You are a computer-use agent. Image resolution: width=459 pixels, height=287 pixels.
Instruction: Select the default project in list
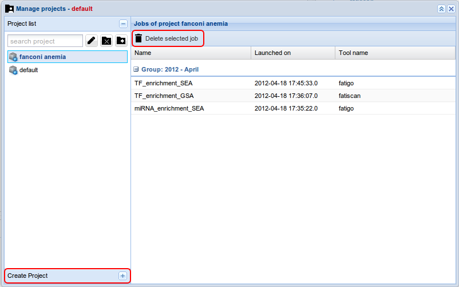(x=29, y=70)
